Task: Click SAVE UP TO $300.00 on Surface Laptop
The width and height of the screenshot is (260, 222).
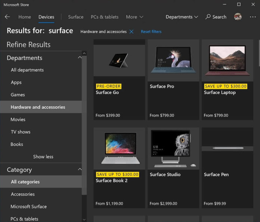Action: tap(226, 86)
